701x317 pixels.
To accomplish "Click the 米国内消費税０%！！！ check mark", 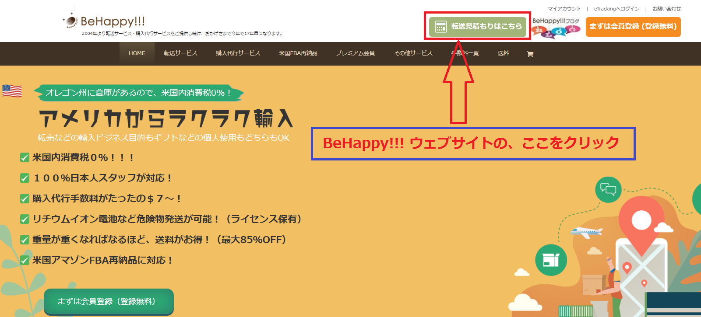I will pyautogui.click(x=25, y=157).
